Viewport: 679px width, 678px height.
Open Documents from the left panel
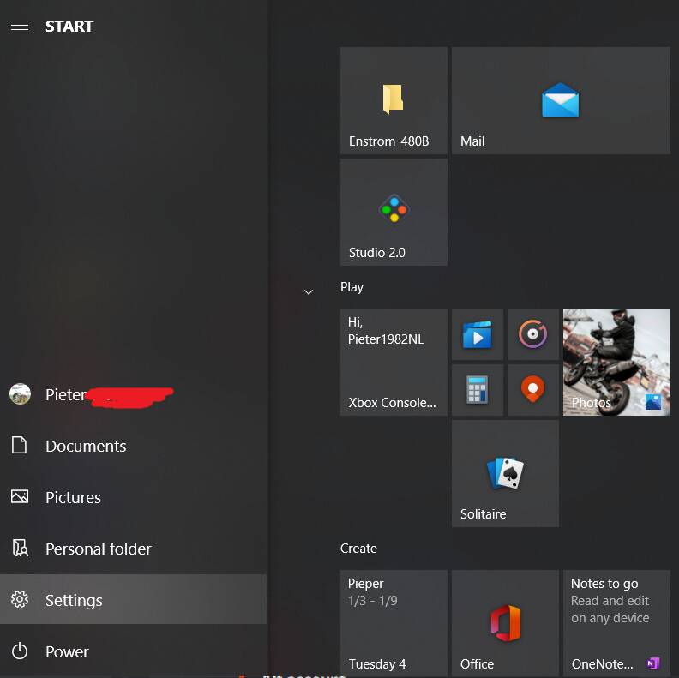(134, 446)
